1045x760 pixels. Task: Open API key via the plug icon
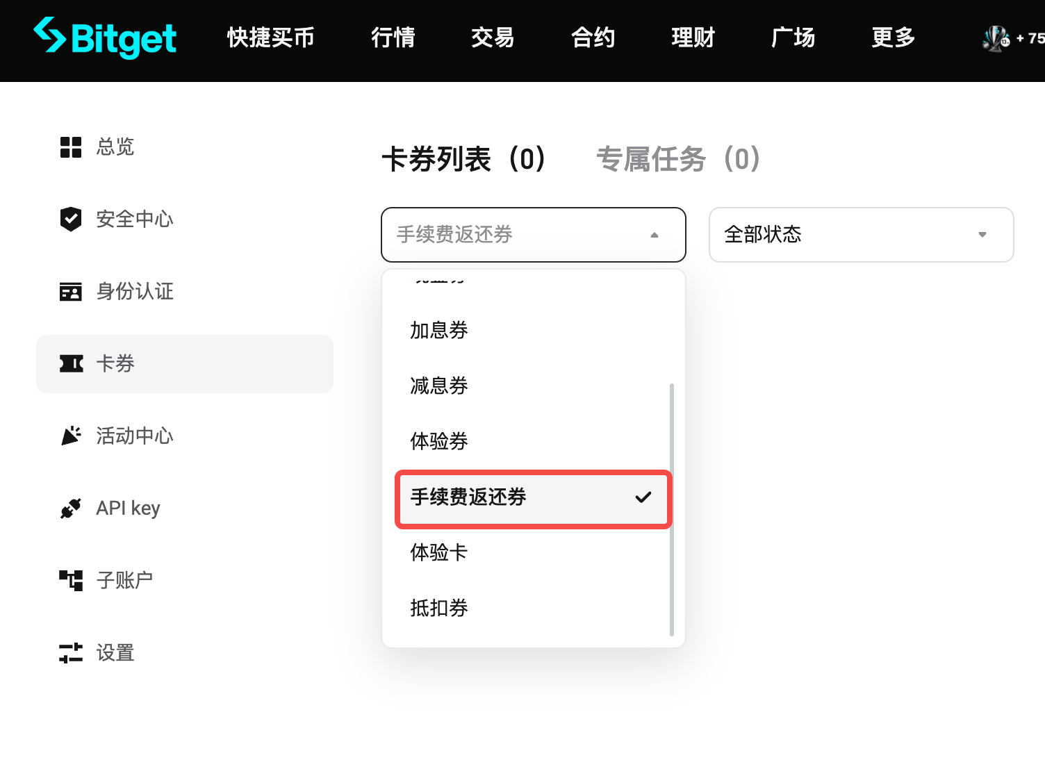point(70,508)
